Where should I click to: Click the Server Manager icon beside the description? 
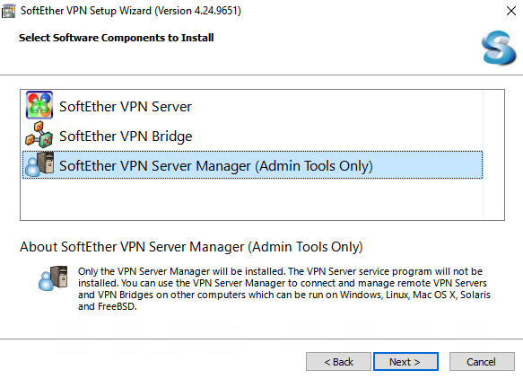click(53, 278)
